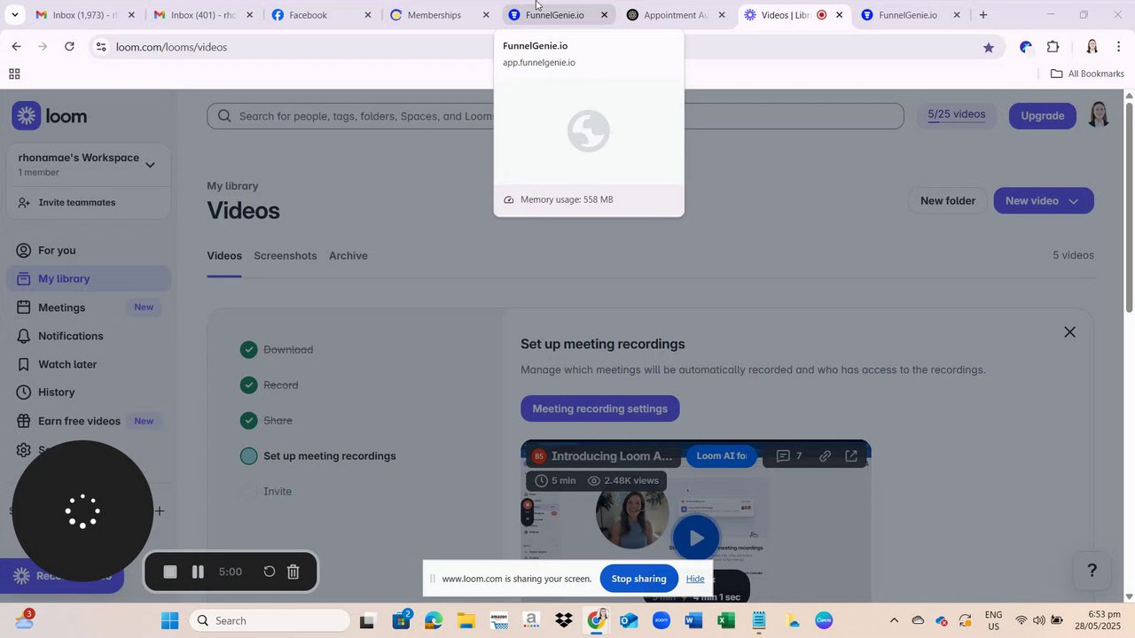The image size is (1135, 638).
Task: Switch to the Archive tab
Action: click(x=348, y=256)
